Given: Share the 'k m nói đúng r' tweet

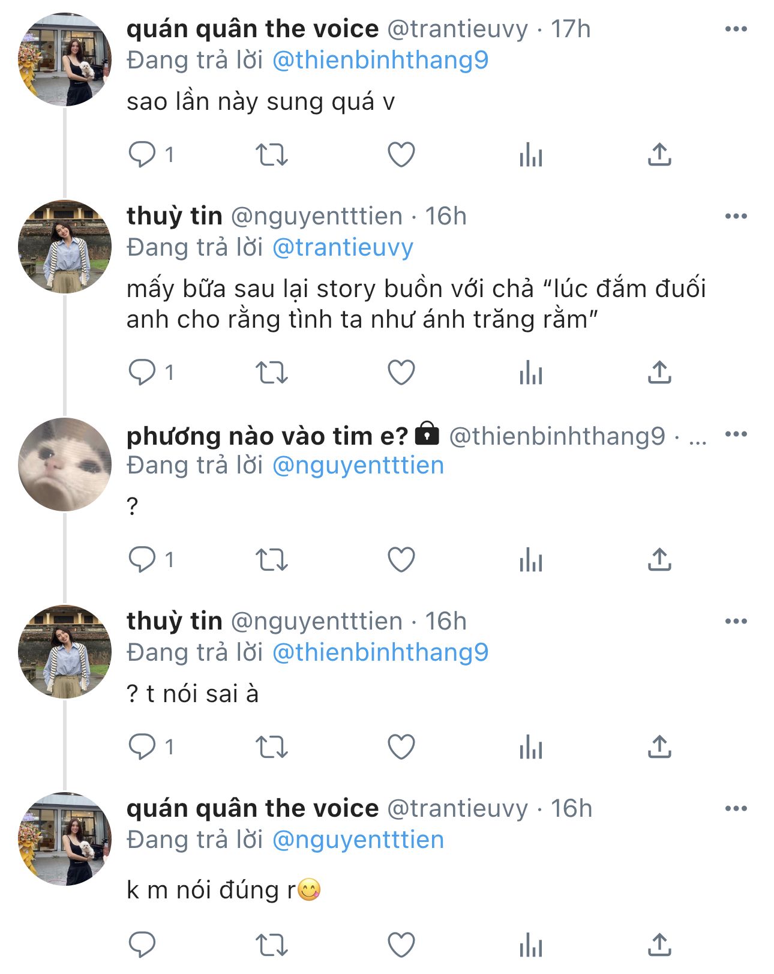Looking at the screenshot, I should [x=659, y=945].
